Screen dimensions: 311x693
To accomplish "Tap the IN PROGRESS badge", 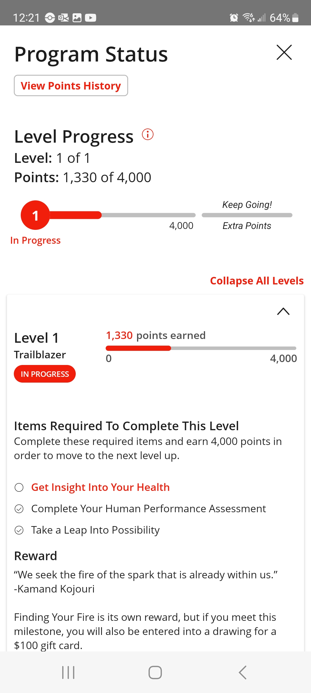I will (45, 374).
